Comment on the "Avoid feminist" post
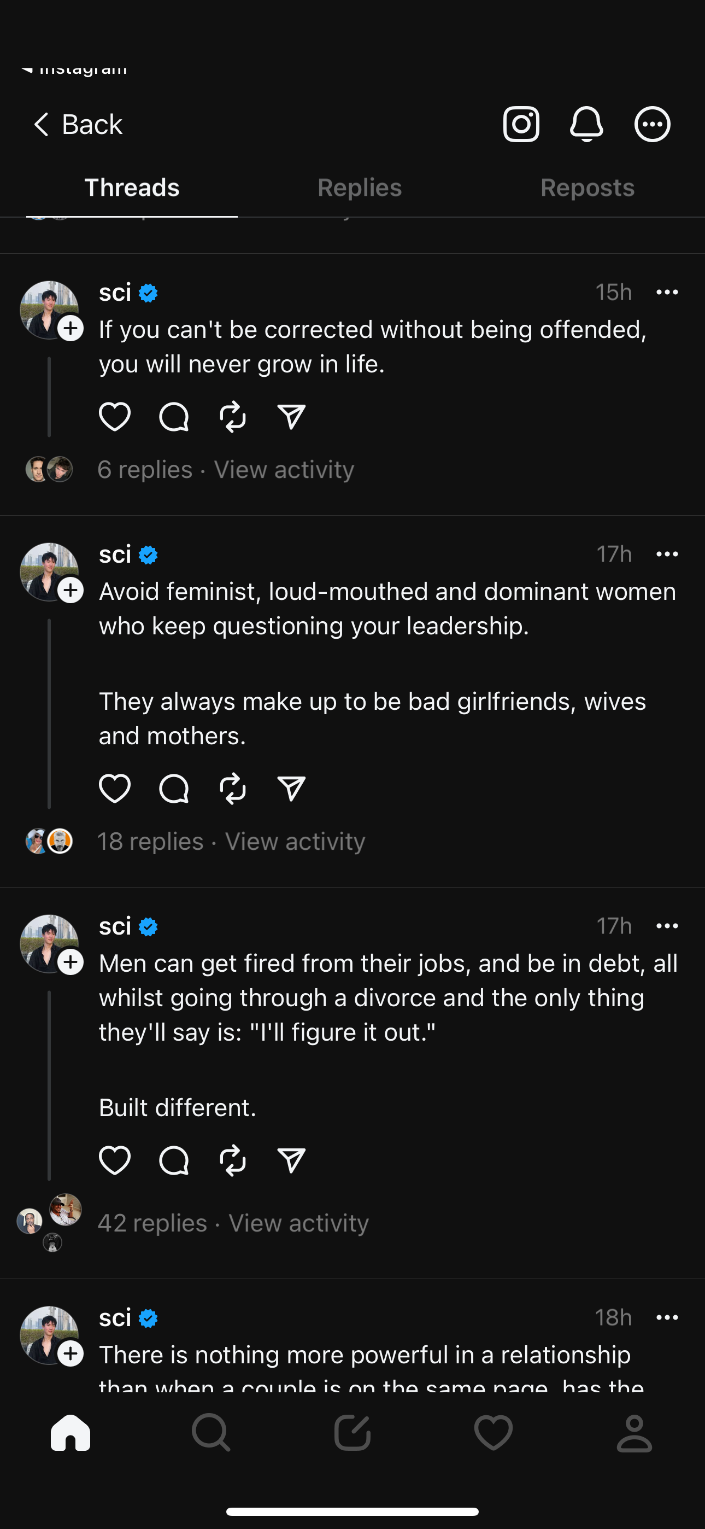This screenshot has height=1529, width=705. (174, 788)
